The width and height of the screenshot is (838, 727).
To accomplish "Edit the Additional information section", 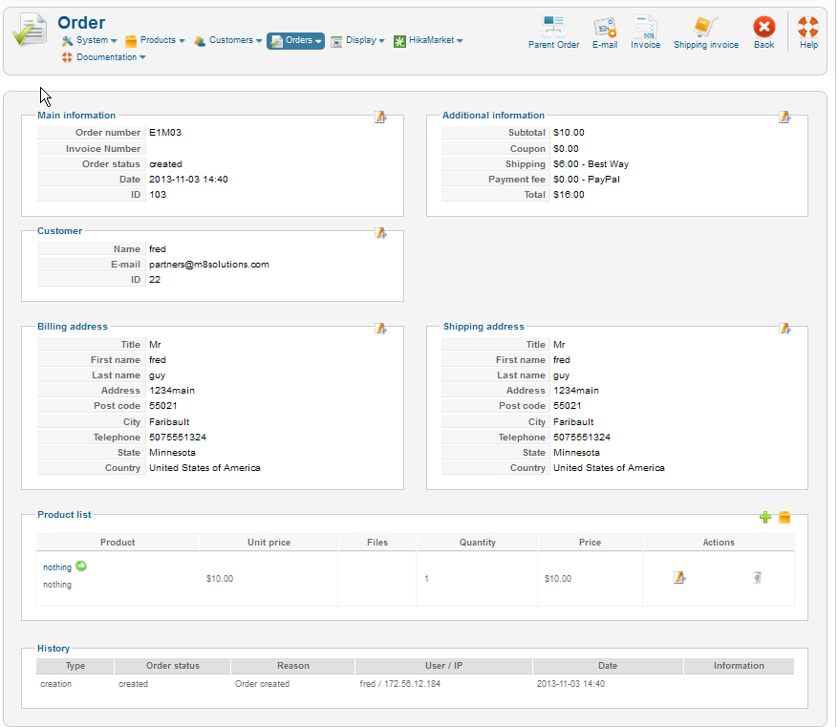I will pyautogui.click(x=784, y=117).
